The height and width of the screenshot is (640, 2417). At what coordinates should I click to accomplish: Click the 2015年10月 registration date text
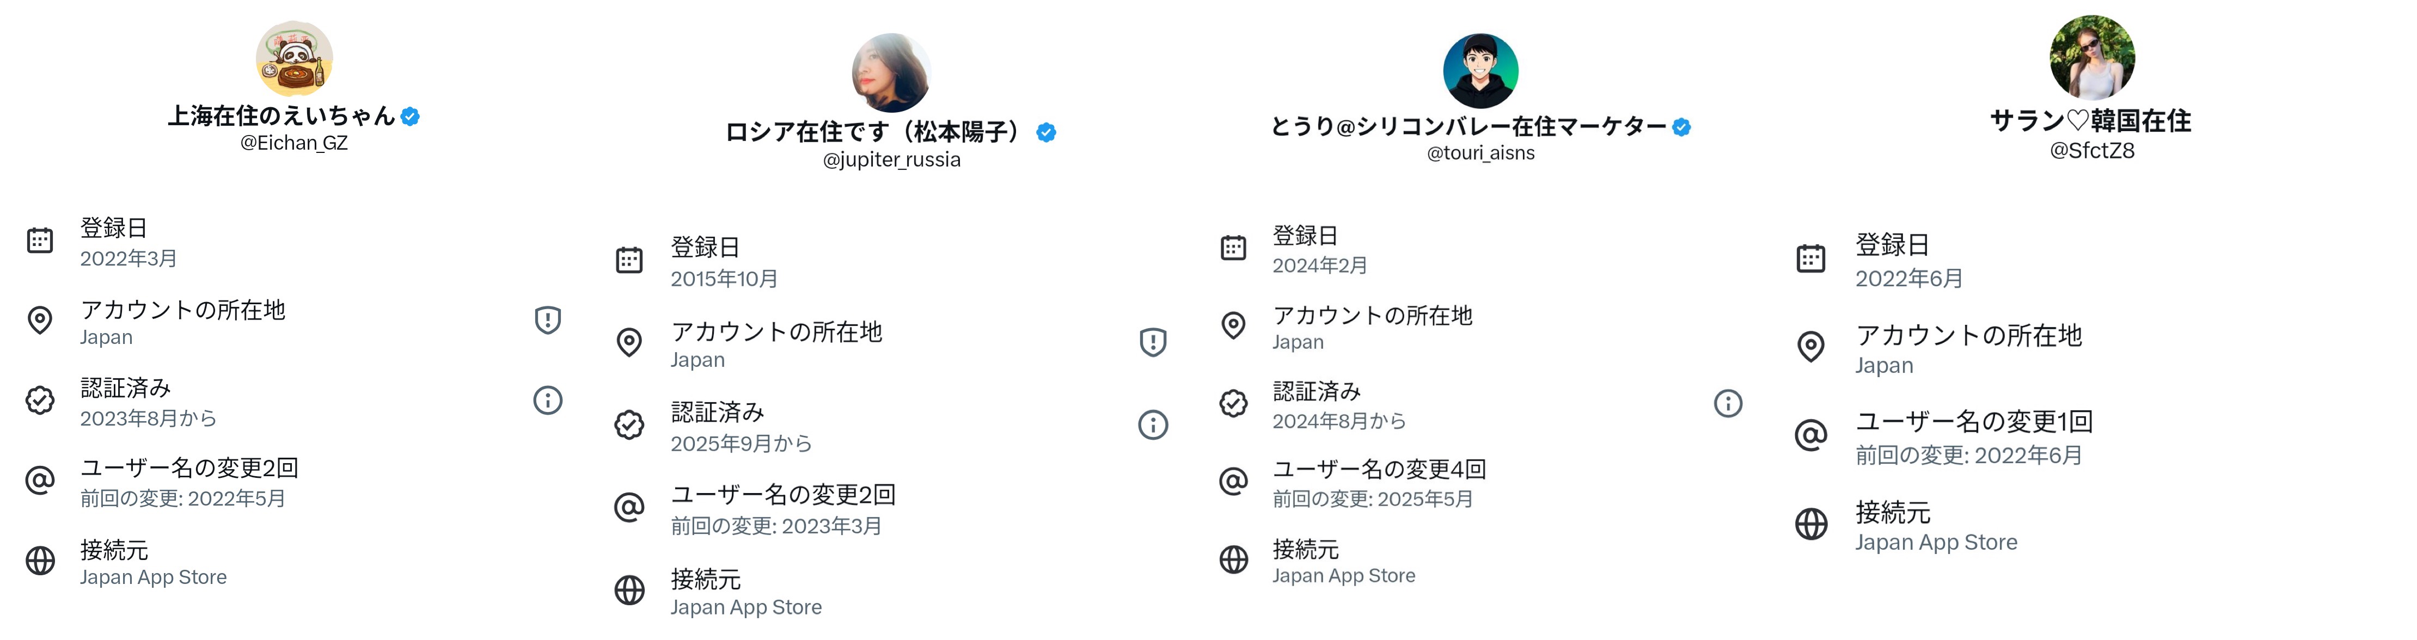tap(724, 279)
